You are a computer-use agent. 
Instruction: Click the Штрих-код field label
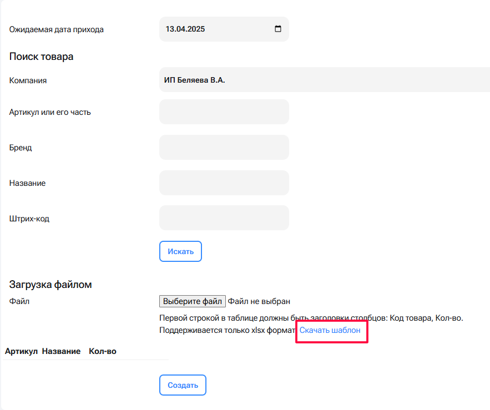pyautogui.click(x=29, y=219)
